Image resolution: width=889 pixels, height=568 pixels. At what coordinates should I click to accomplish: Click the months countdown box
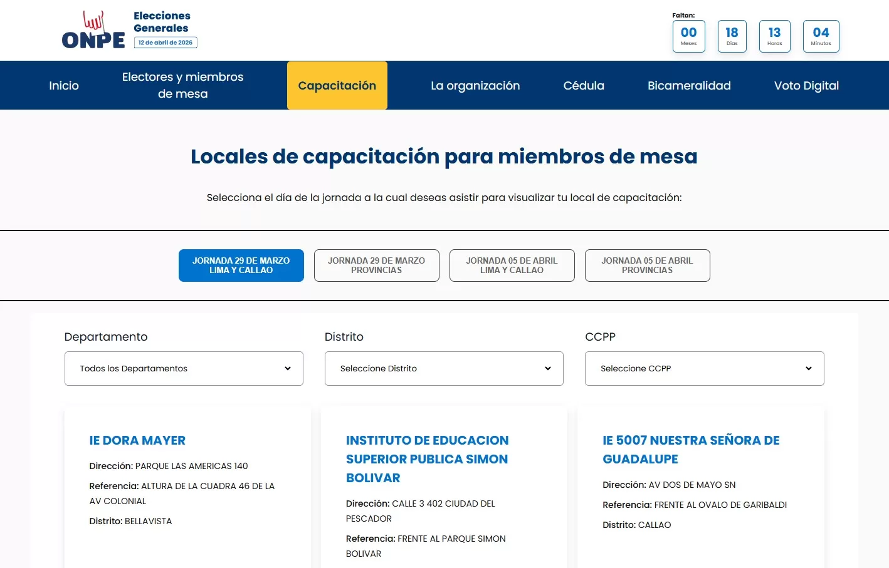pos(688,36)
